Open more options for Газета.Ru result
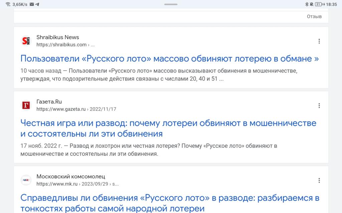The image size is (342, 213). 319,106
